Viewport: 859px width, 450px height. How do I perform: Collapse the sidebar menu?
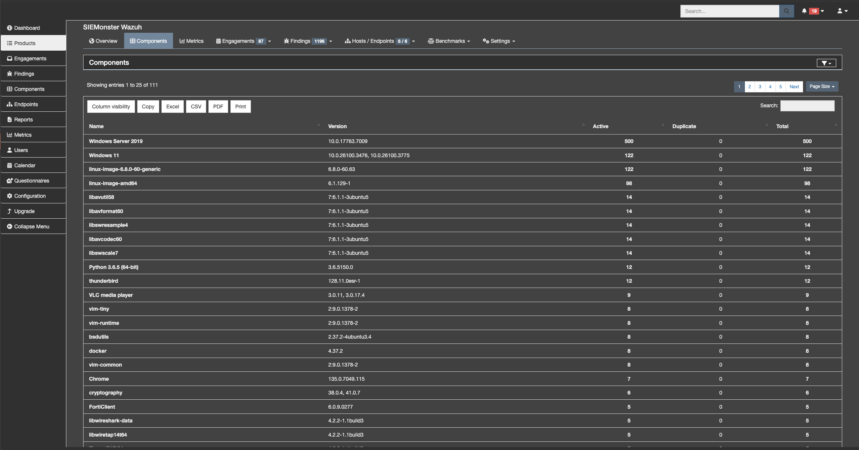pos(31,226)
